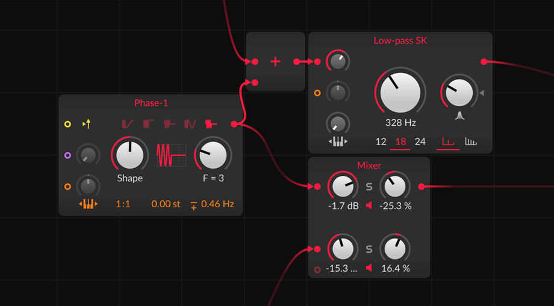The image size is (554, 306).
Task: Select the multi-bar filter mode icon
Action: point(470,142)
